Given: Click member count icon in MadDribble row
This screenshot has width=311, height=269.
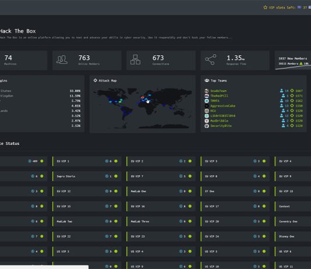Looking at the screenshot, I should [x=283, y=121].
